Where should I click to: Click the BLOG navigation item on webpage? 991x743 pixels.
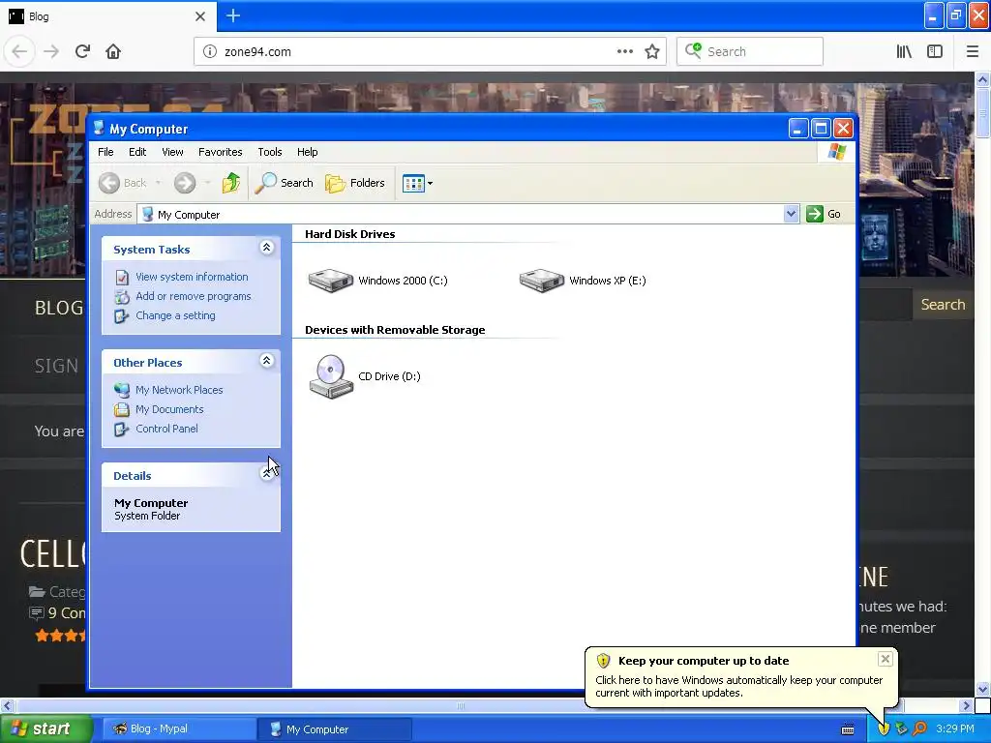tap(59, 309)
